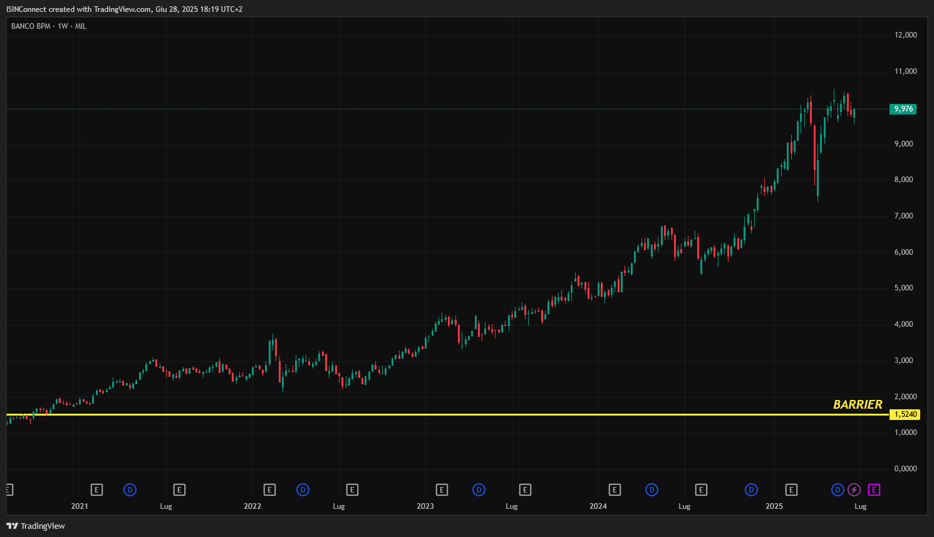Click the dividend D marker following the 2022 label
This screenshot has width=934, height=537.
click(303, 490)
